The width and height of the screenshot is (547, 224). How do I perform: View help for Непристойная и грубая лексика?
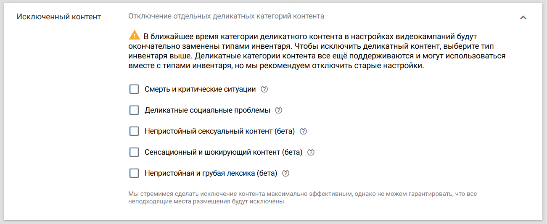(286, 173)
